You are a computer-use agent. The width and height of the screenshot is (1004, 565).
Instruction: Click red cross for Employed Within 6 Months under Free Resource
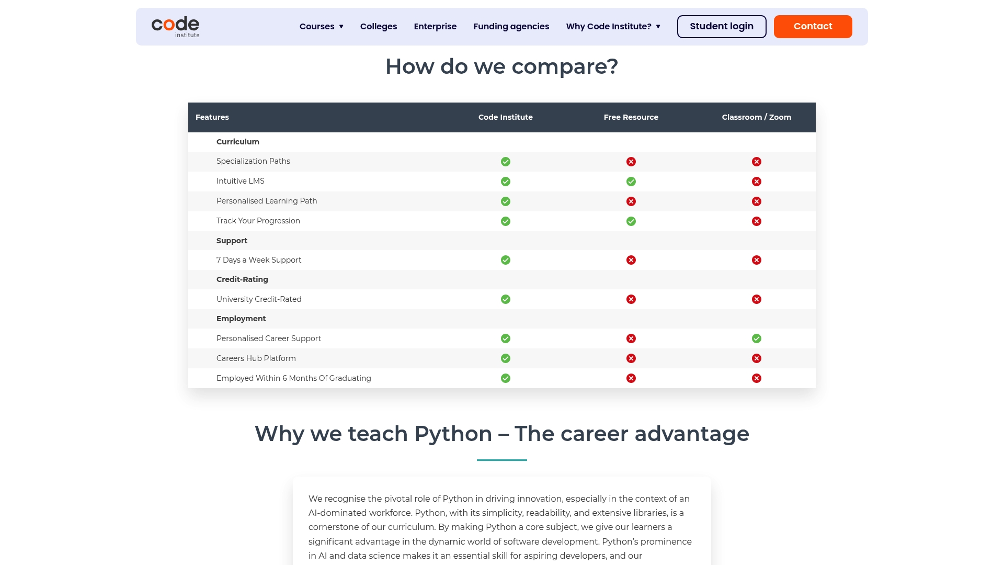pos(631,378)
